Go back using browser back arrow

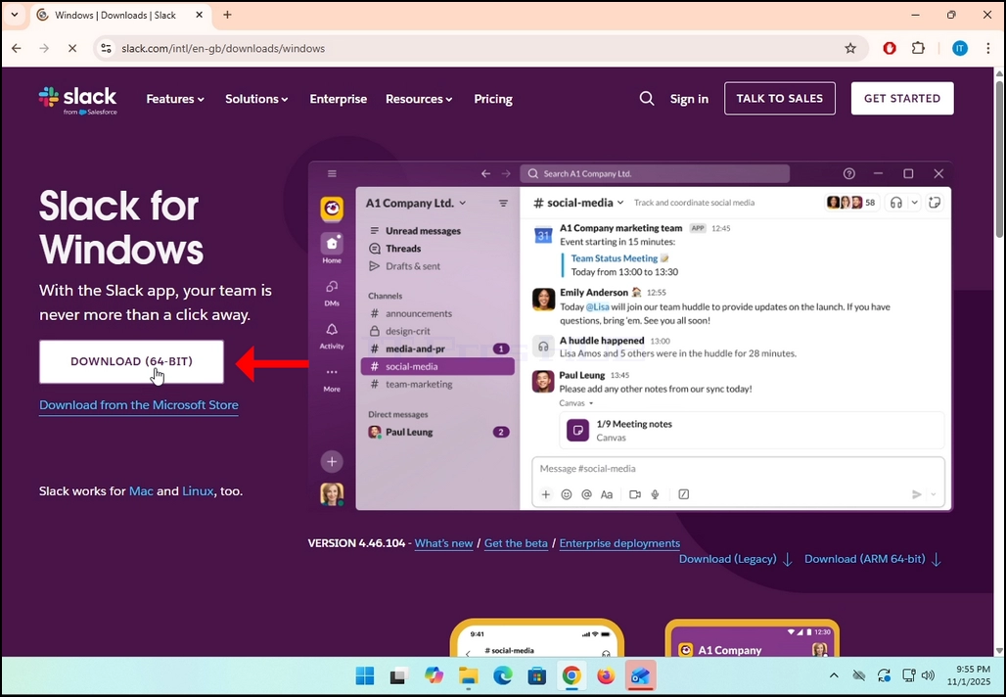click(17, 48)
